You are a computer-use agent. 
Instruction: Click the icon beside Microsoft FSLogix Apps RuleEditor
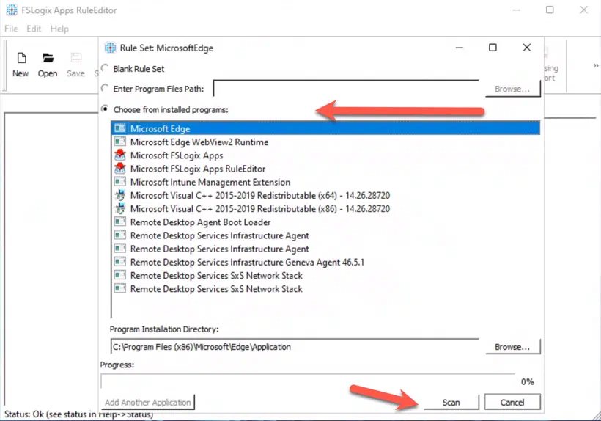[120, 168]
